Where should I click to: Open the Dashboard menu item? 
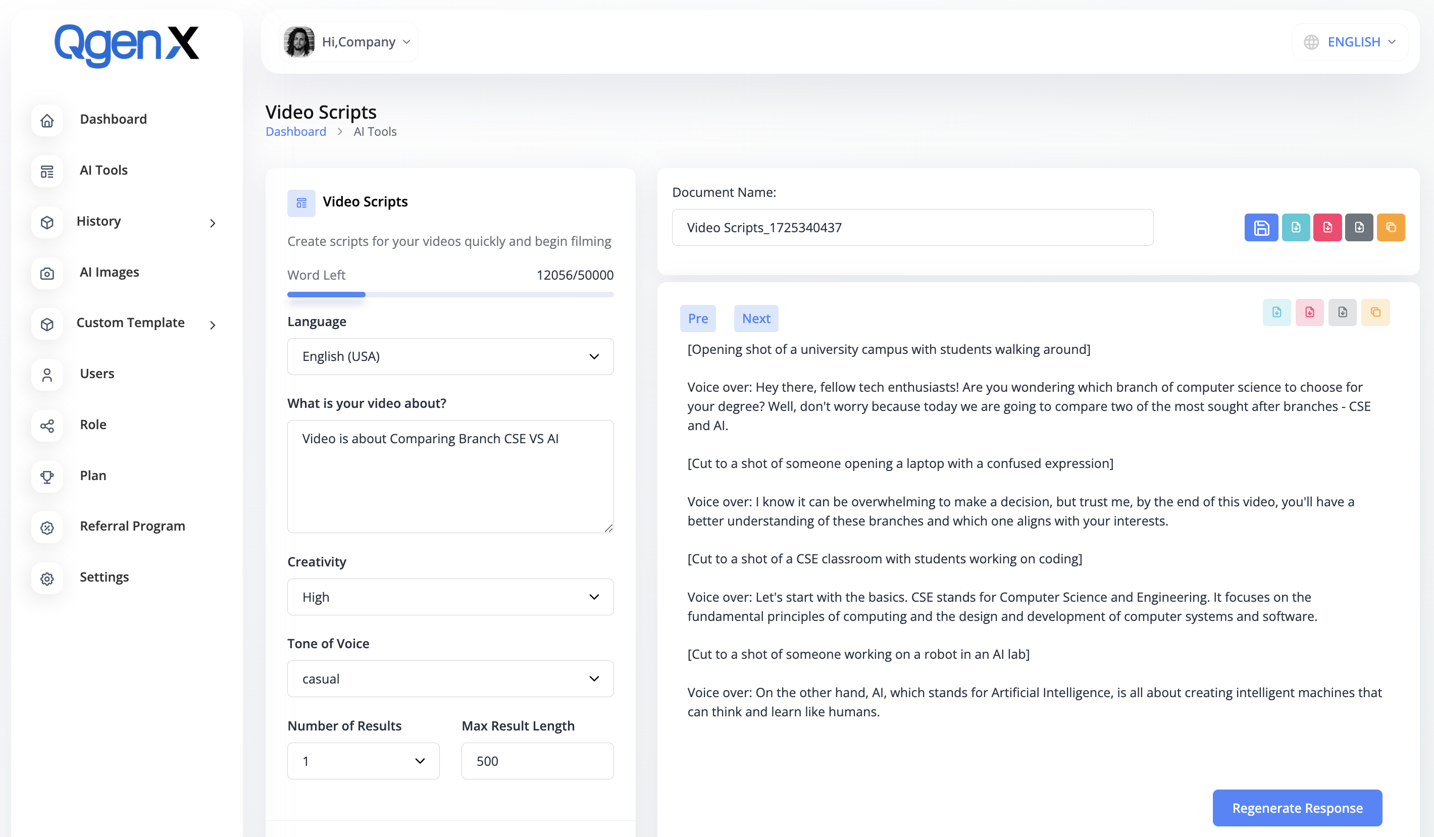(113, 119)
